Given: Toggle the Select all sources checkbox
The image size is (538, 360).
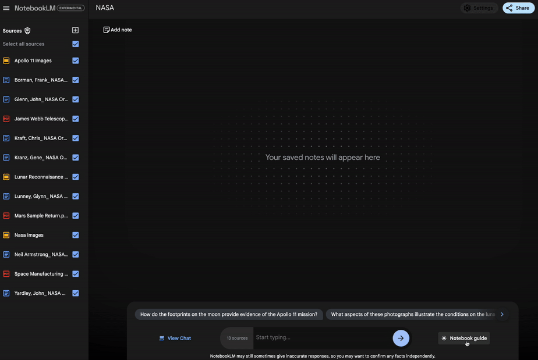Looking at the screenshot, I should click(76, 44).
